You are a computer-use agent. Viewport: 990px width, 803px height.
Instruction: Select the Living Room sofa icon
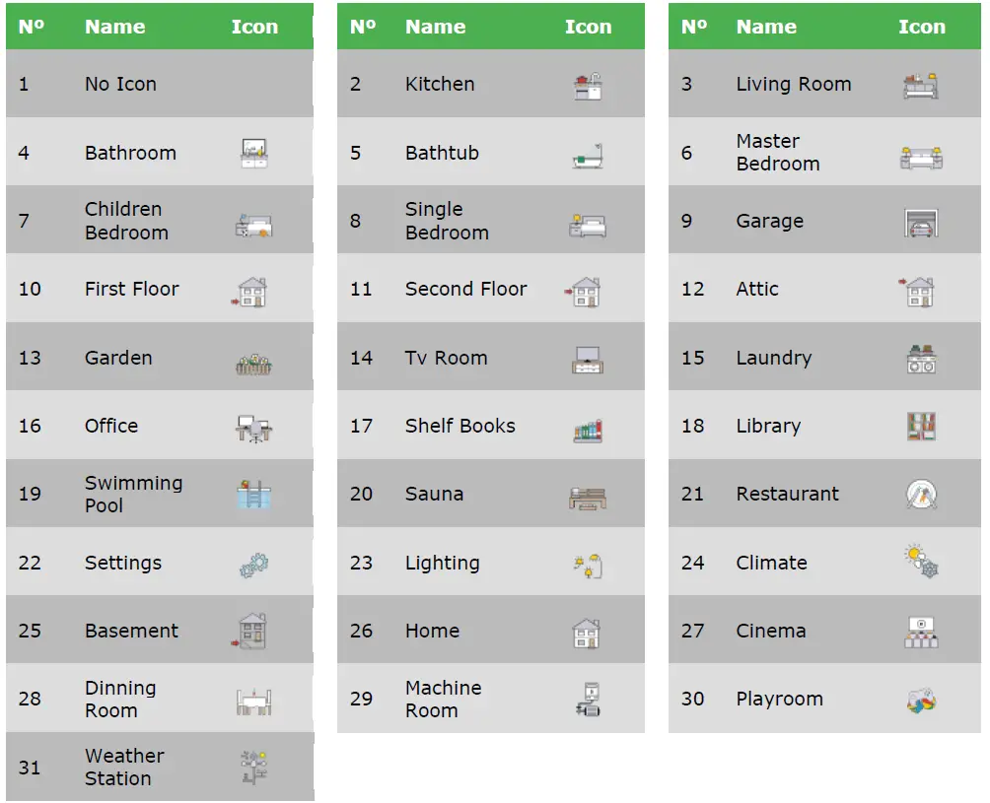tap(921, 86)
